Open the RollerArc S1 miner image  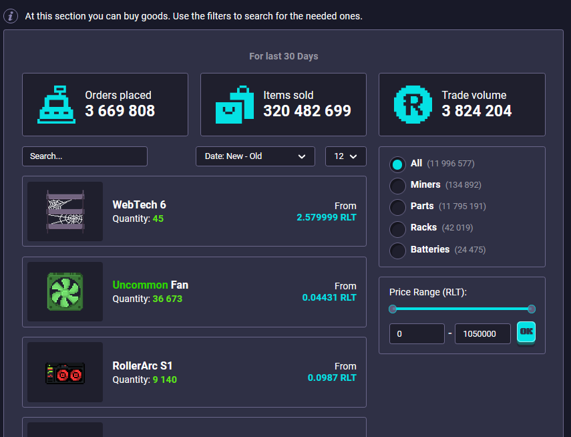click(65, 372)
